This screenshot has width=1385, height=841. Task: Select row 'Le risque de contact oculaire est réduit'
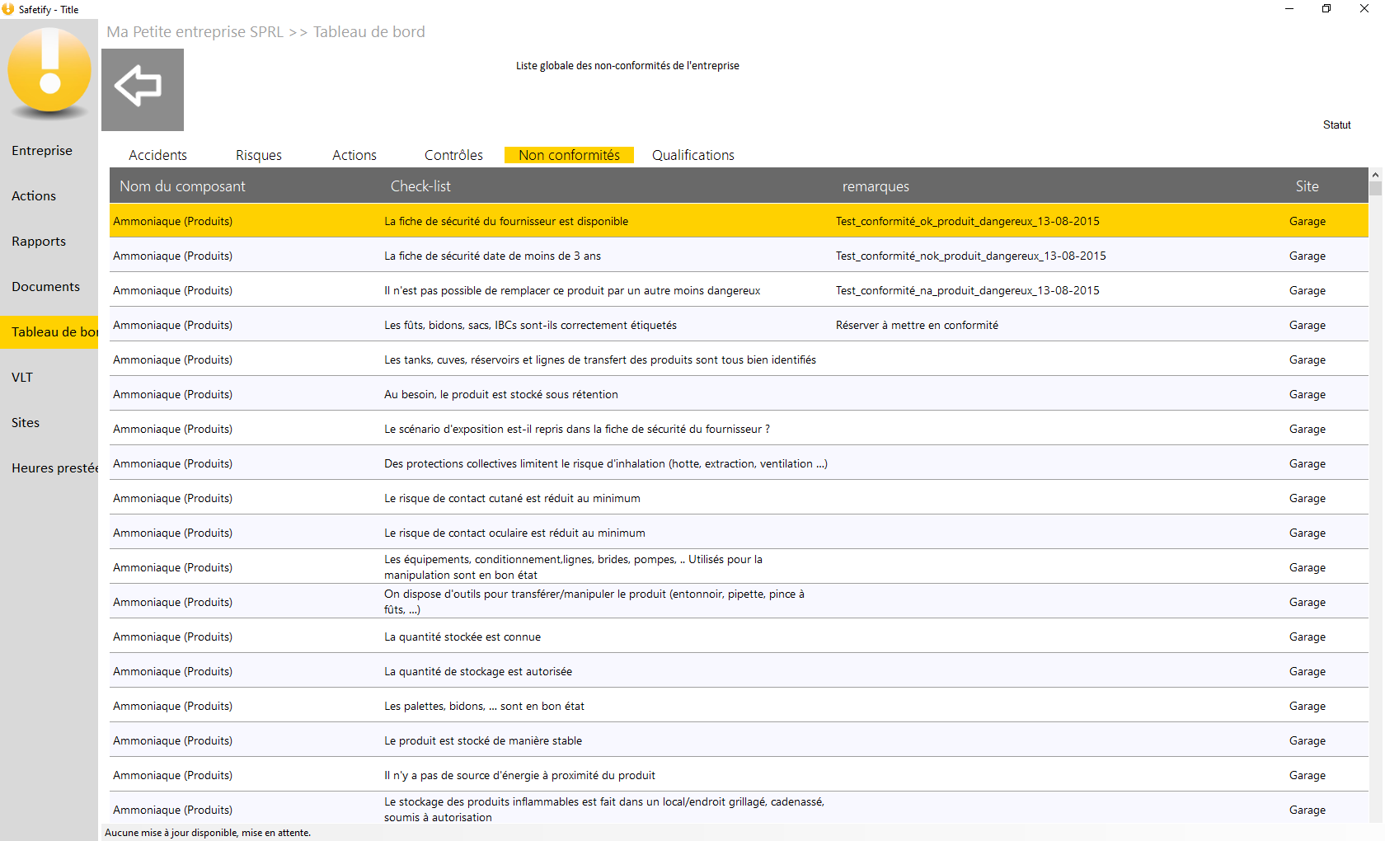739,533
